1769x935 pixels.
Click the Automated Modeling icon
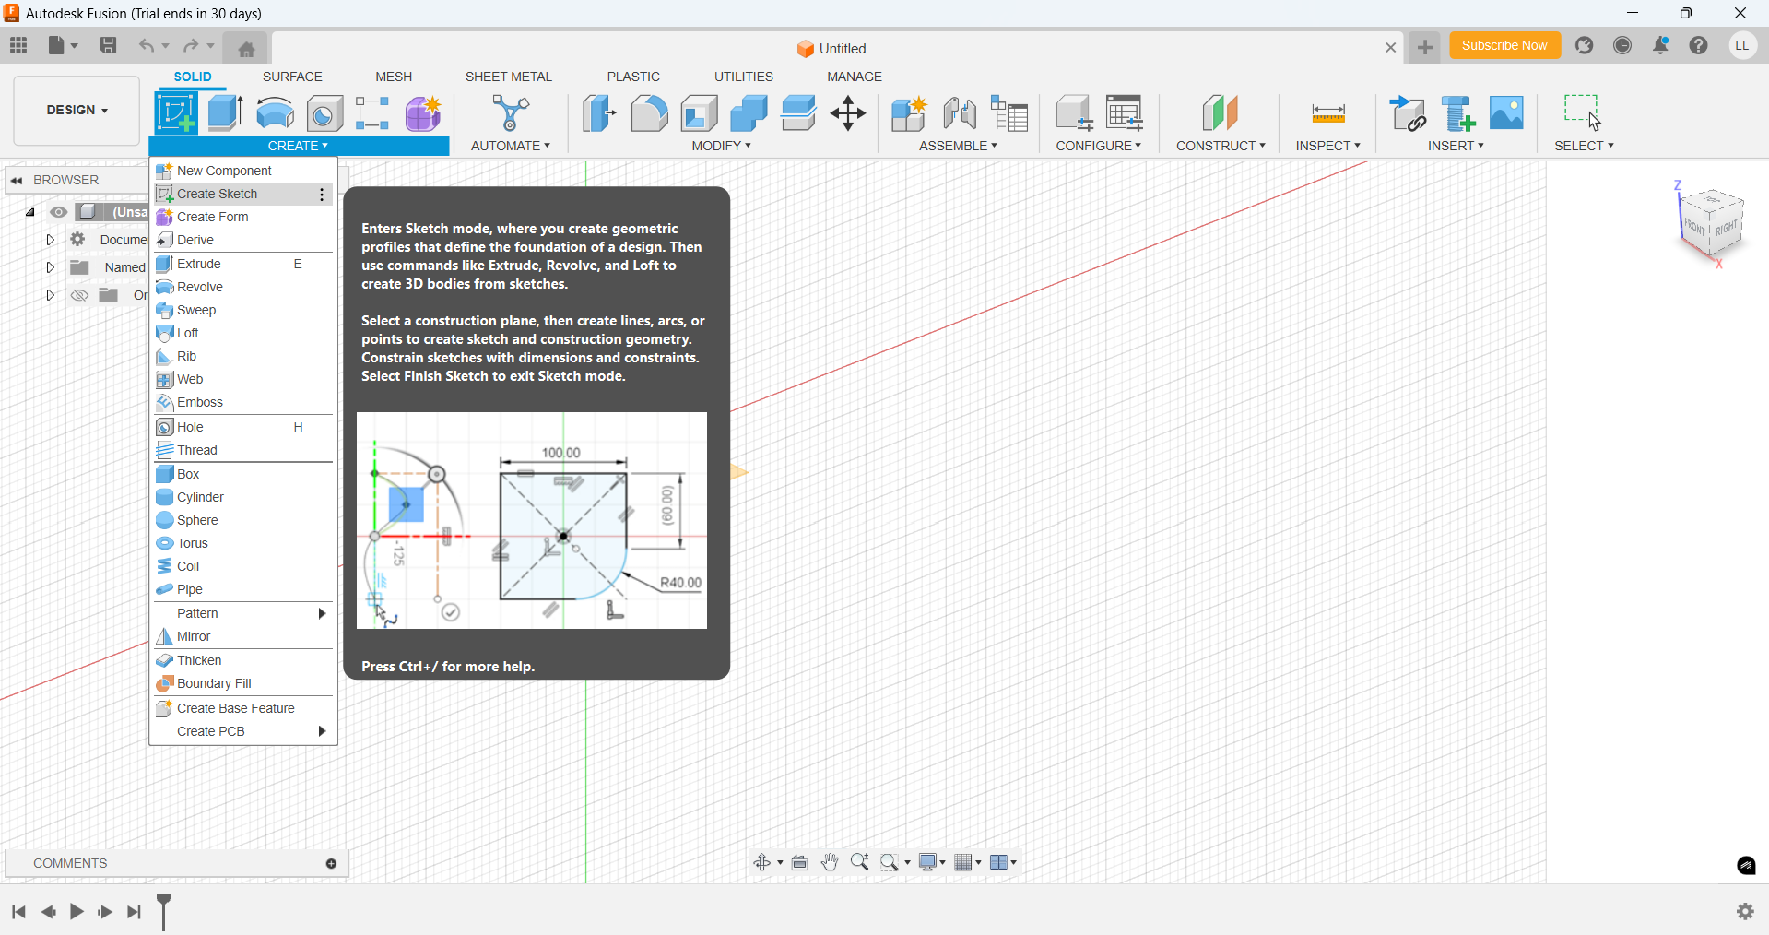click(511, 113)
